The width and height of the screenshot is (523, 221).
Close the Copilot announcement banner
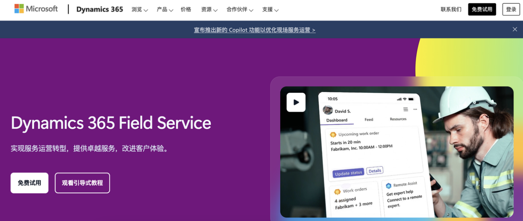515,29
